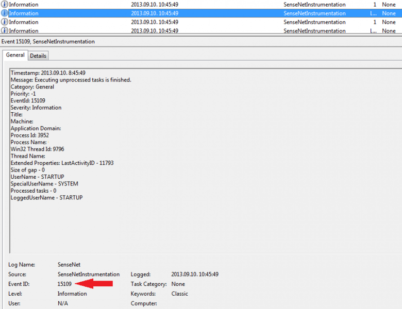Screen dimensions: 402x309
Task: Click the 'Process Name:' line
Action: 29,142
